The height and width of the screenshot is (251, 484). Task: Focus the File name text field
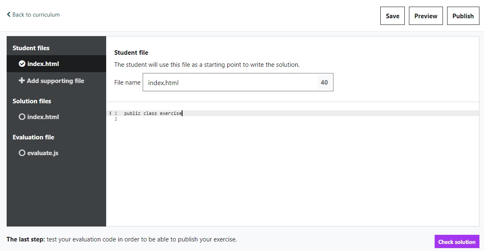point(230,83)
